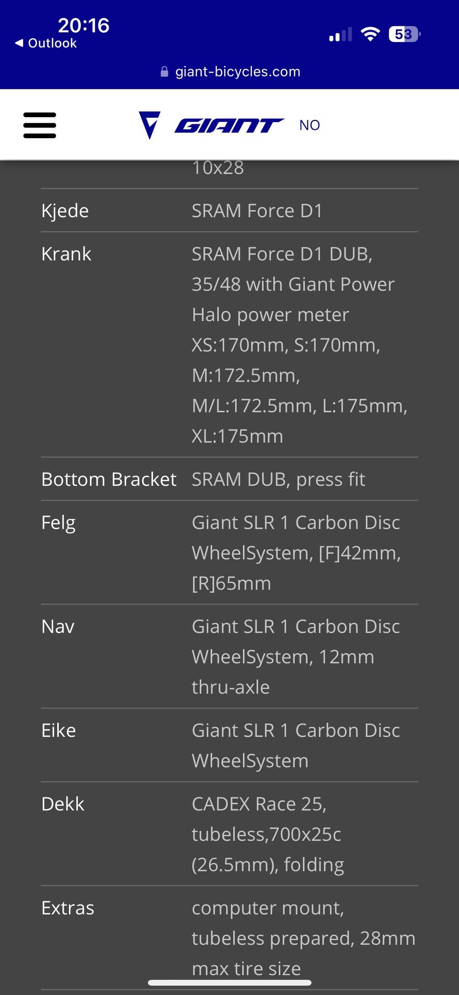Image resolution: width=459 pixels, height=995 pixels.
Task: Tap the padlock icon in address bar
Action: (x=164, y=72)
